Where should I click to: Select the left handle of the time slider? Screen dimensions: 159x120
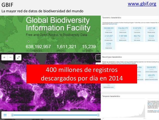coord(12,115)
